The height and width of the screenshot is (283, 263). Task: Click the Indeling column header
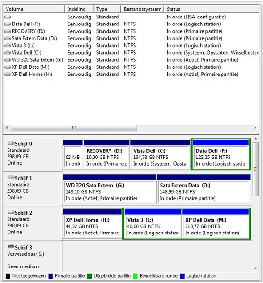coord(79,9)
